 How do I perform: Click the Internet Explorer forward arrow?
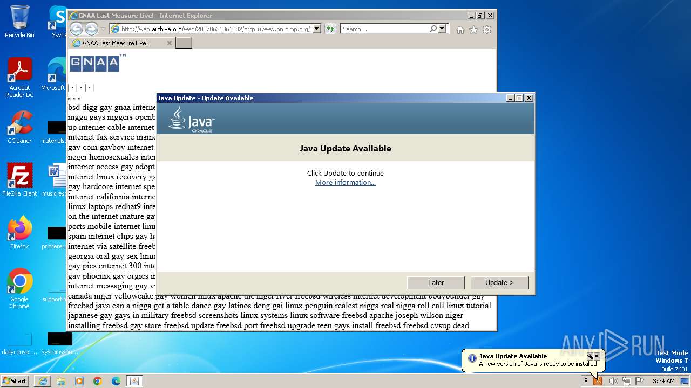click(91, 29)
